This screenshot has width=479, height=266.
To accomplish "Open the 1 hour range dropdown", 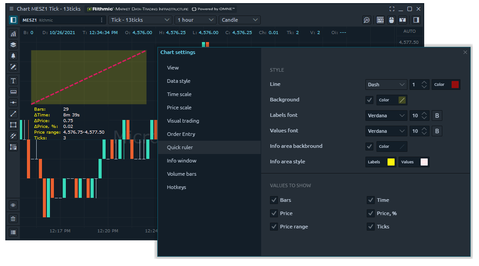I will pyautogui.click(x=195, y=20).
